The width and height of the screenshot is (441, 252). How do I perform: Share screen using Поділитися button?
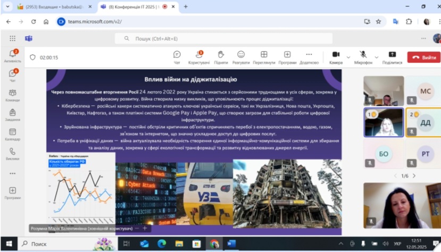[392, 56]
